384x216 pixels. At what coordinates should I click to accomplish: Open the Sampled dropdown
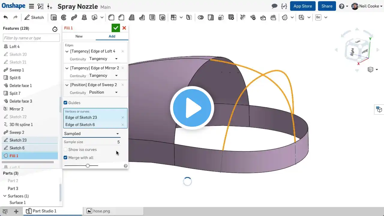[91, 134]
